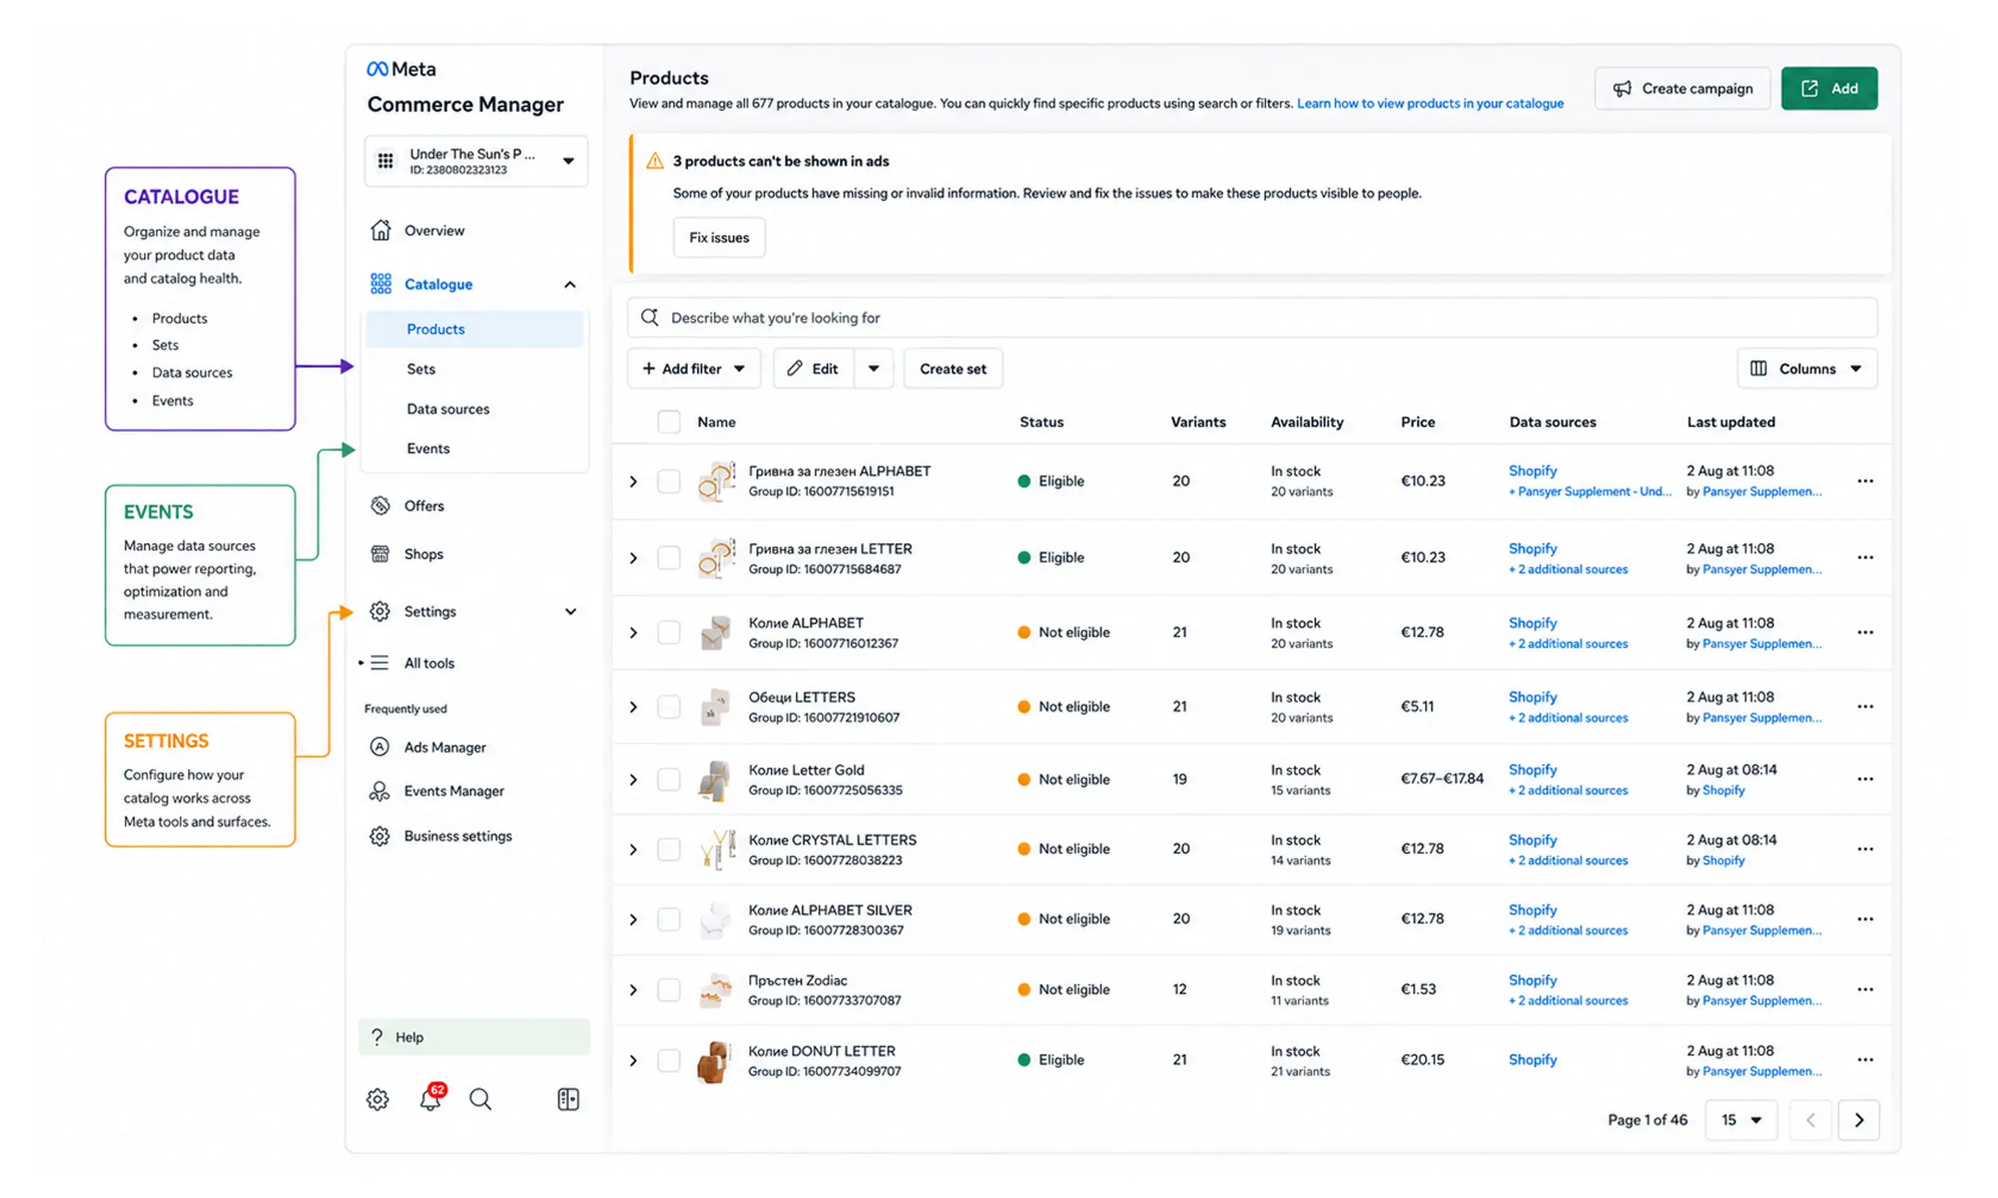
Task: Open All tools menu item
Action: tap(429, 663)
